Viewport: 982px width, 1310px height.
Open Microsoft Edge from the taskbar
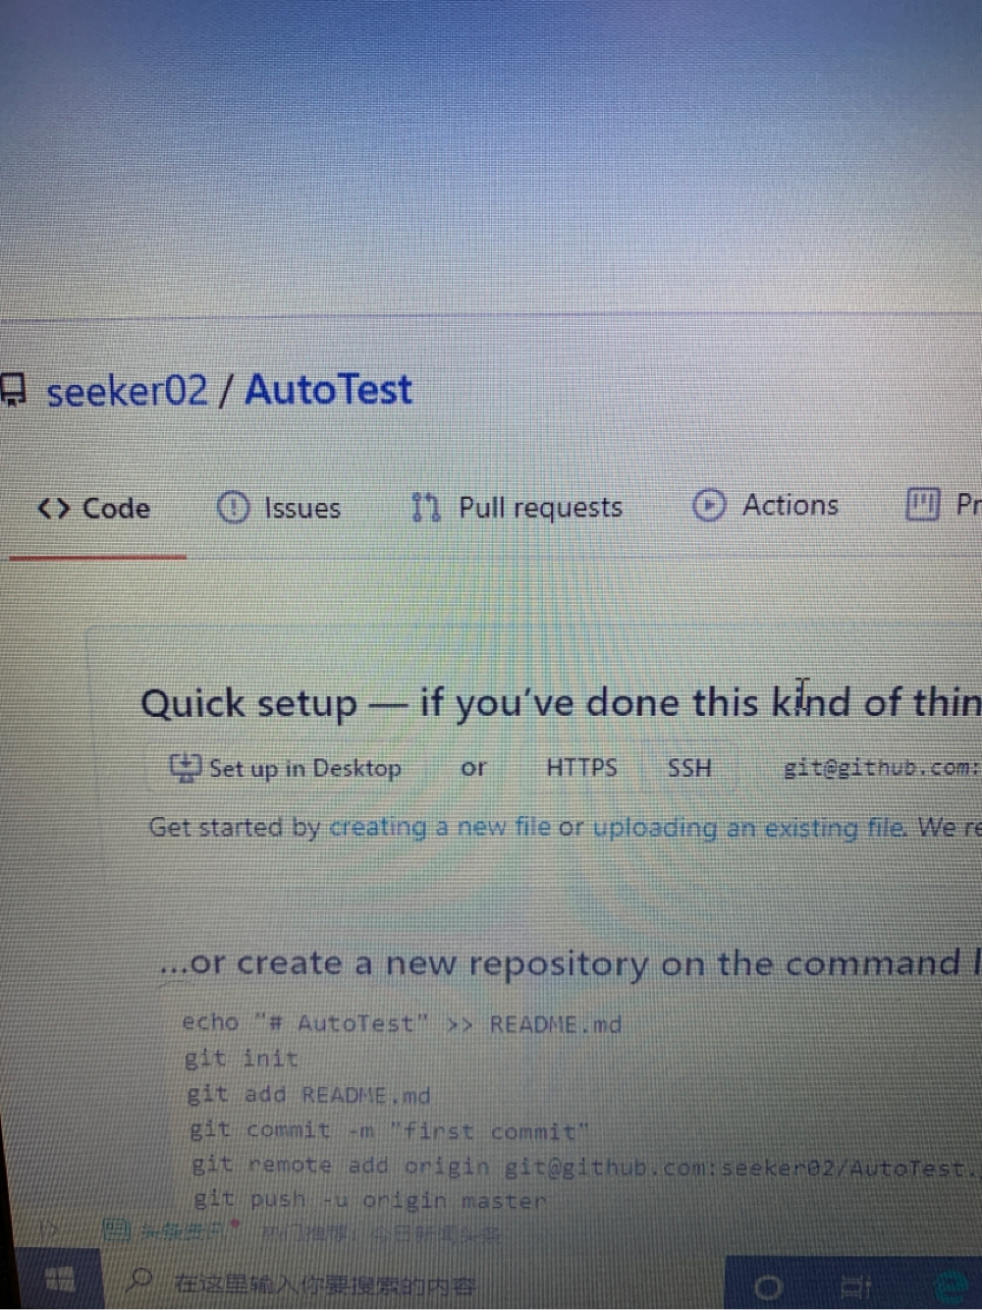point(951,1285)
